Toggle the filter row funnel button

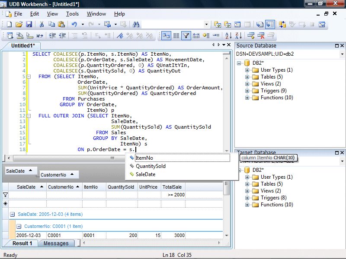point(186,36)
